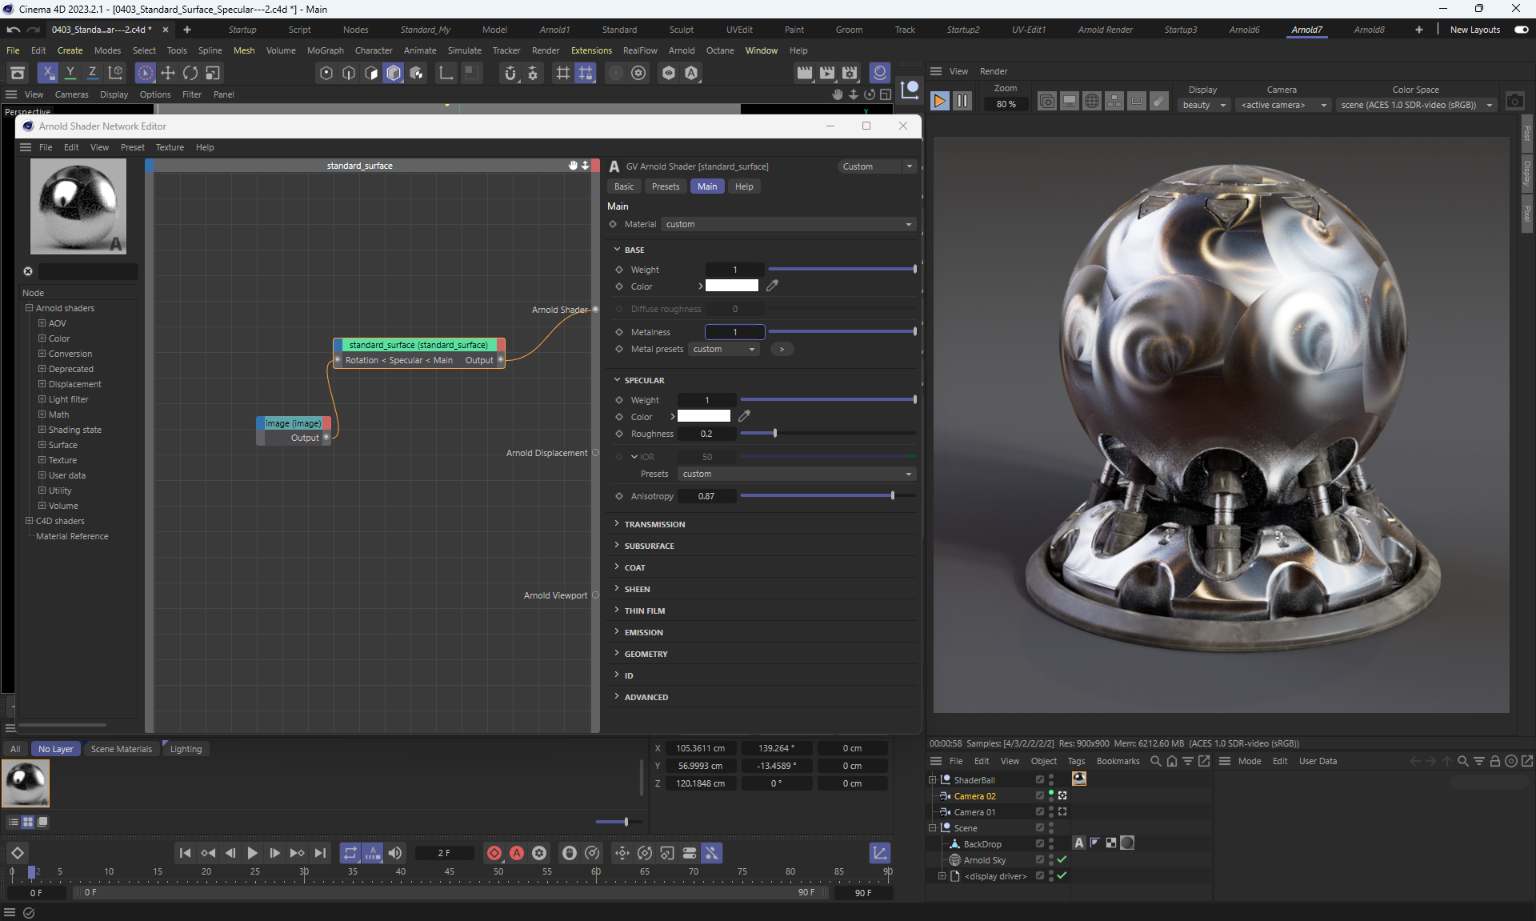Select the Rotate tool in toolbar

pos(190,73)
